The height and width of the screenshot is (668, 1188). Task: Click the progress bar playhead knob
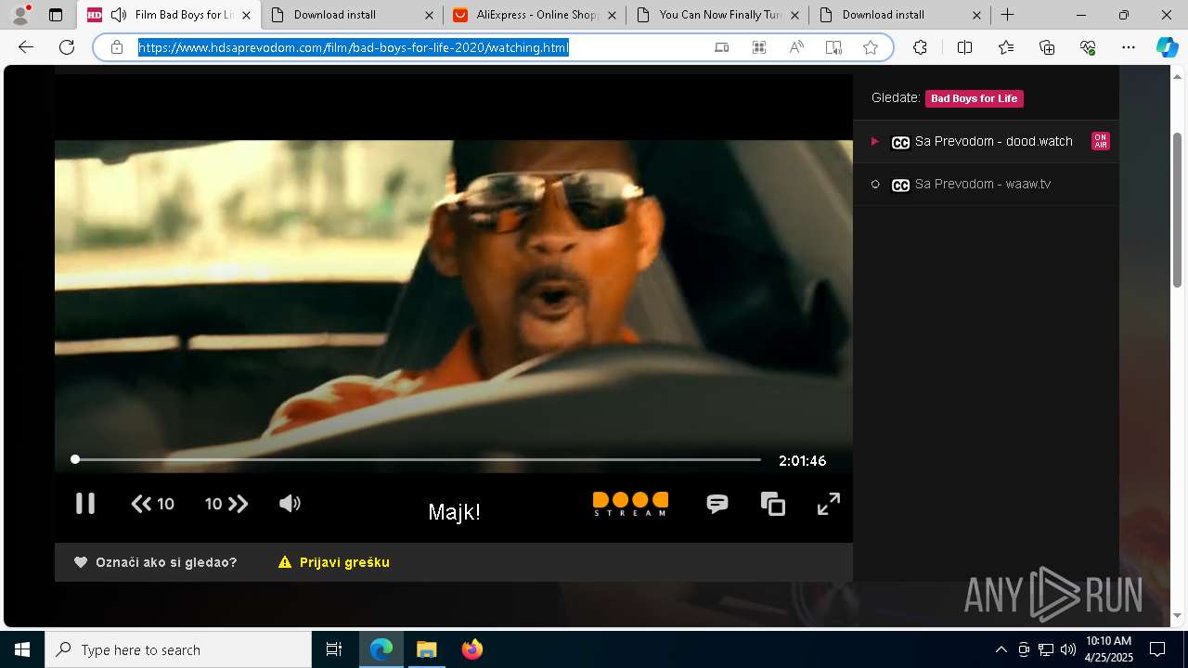click(75, 459)
